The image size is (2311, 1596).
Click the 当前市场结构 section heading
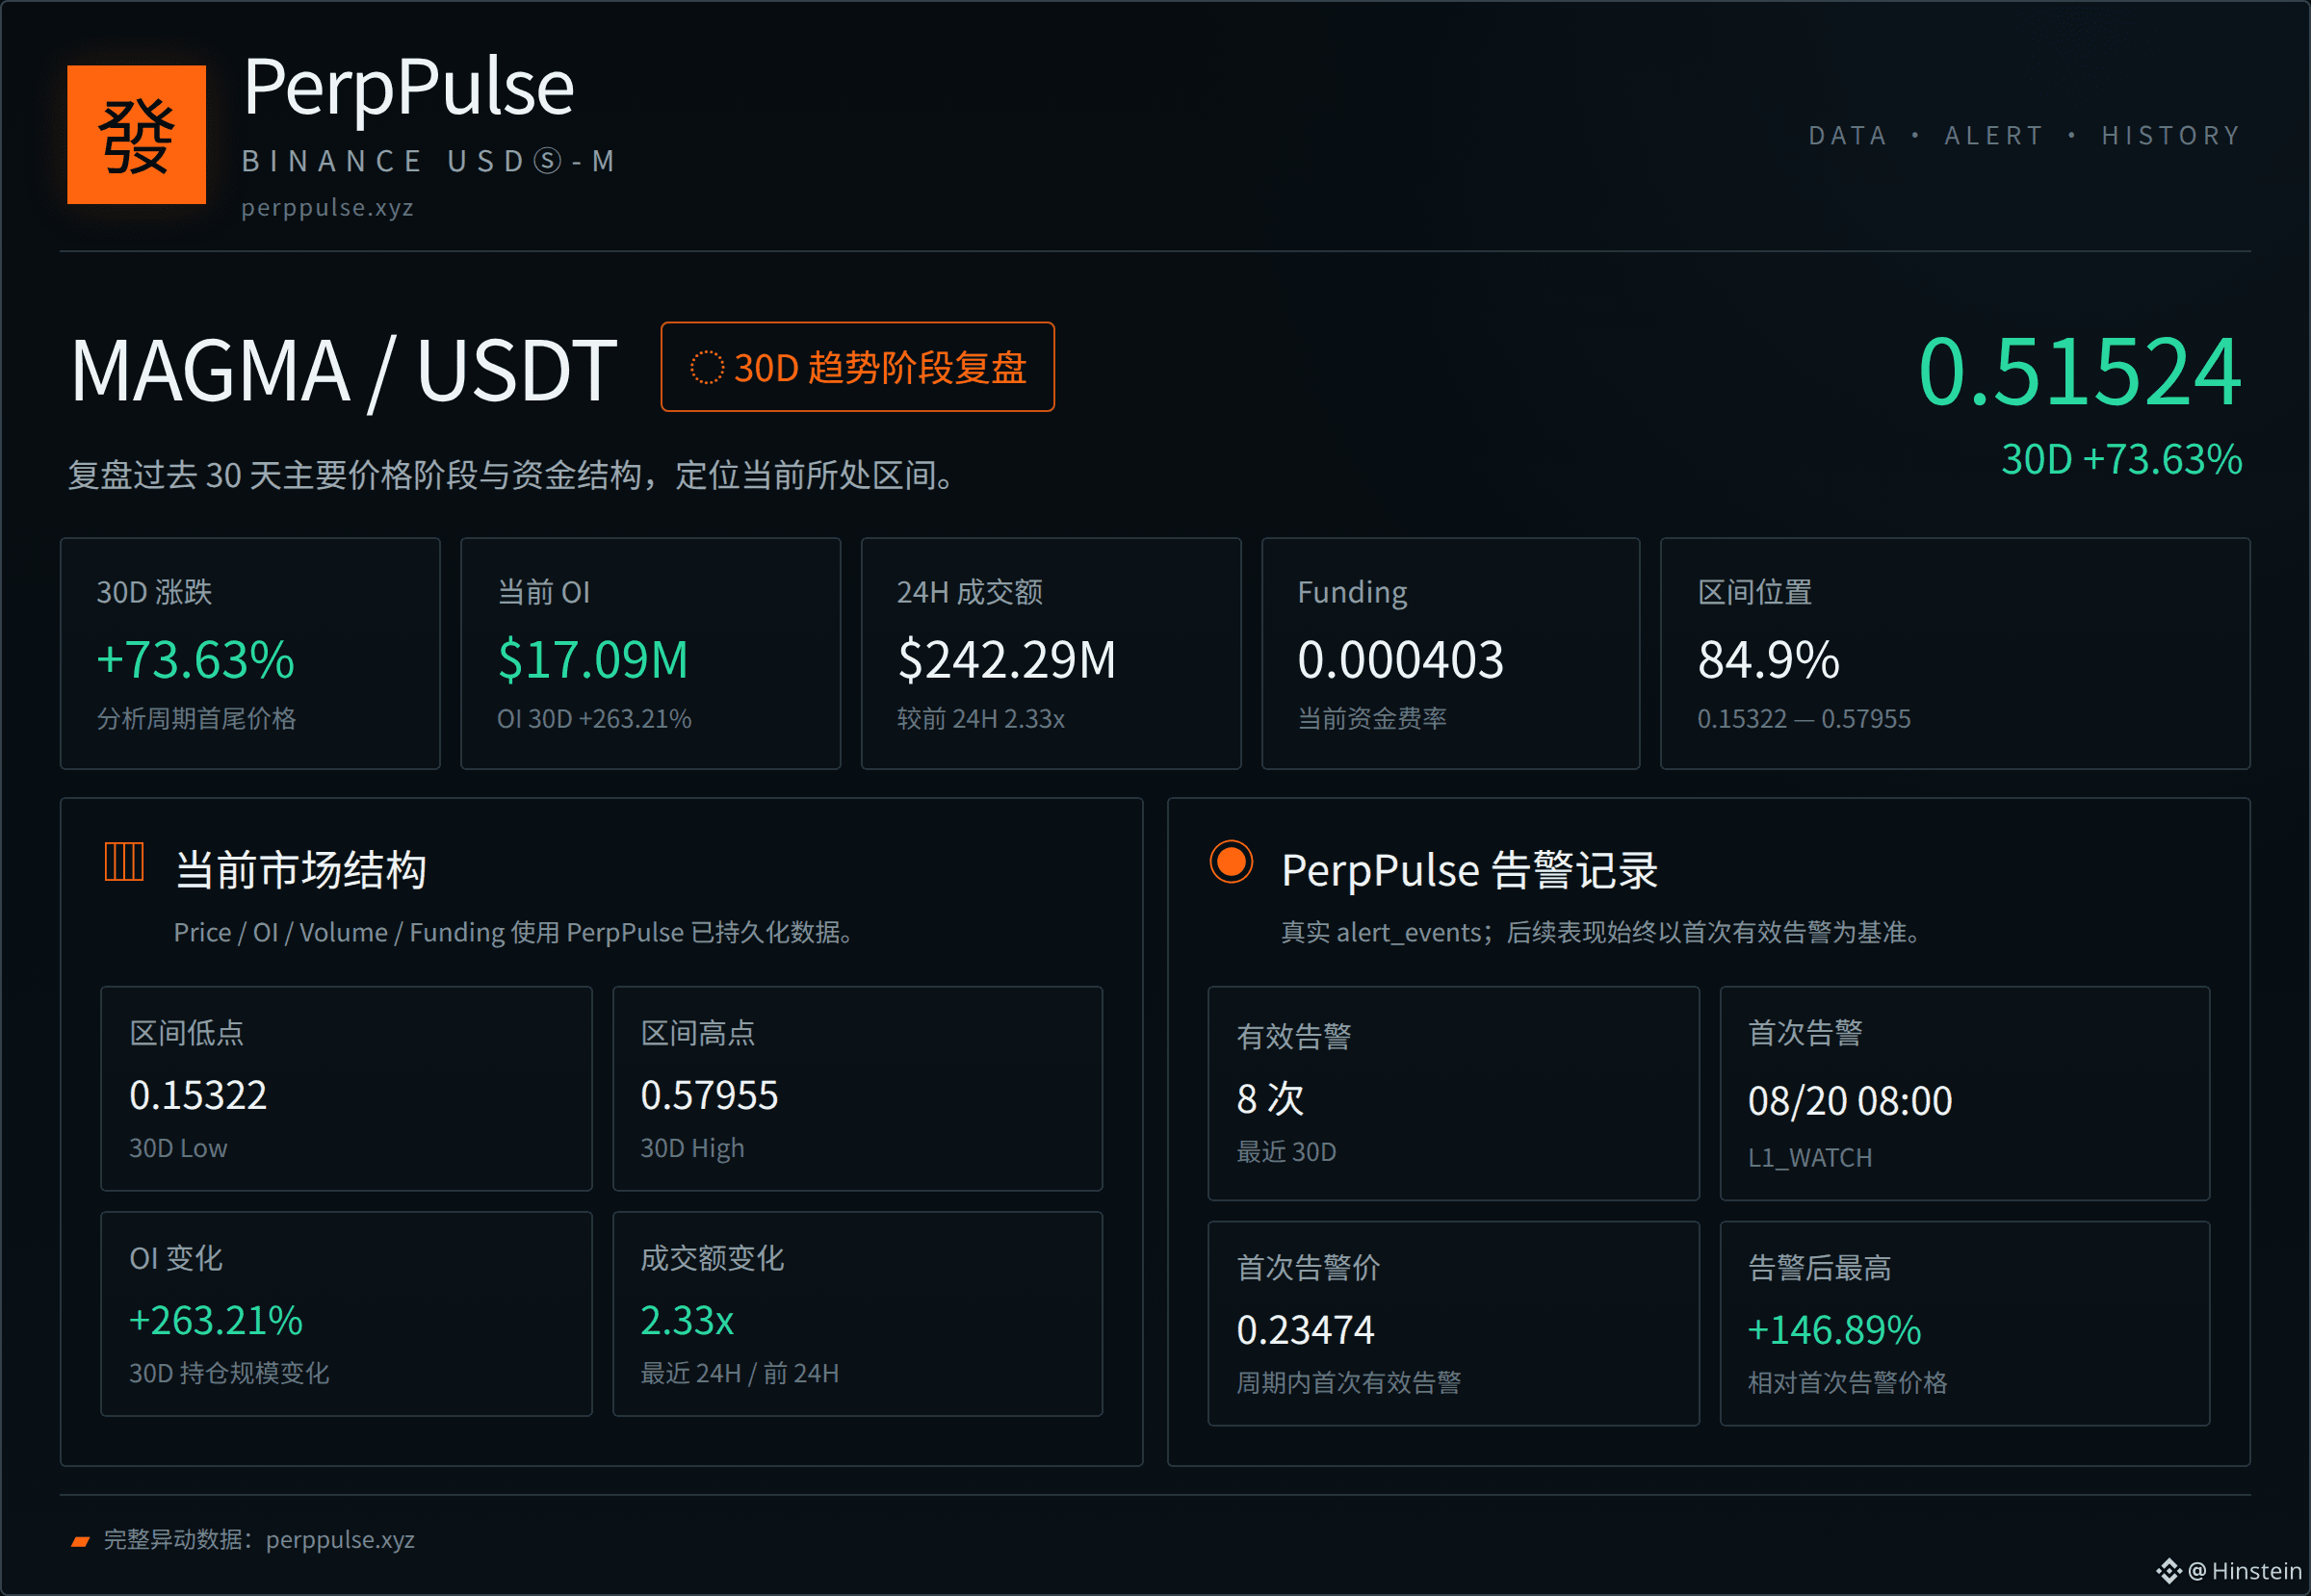(x=300, y=870)
